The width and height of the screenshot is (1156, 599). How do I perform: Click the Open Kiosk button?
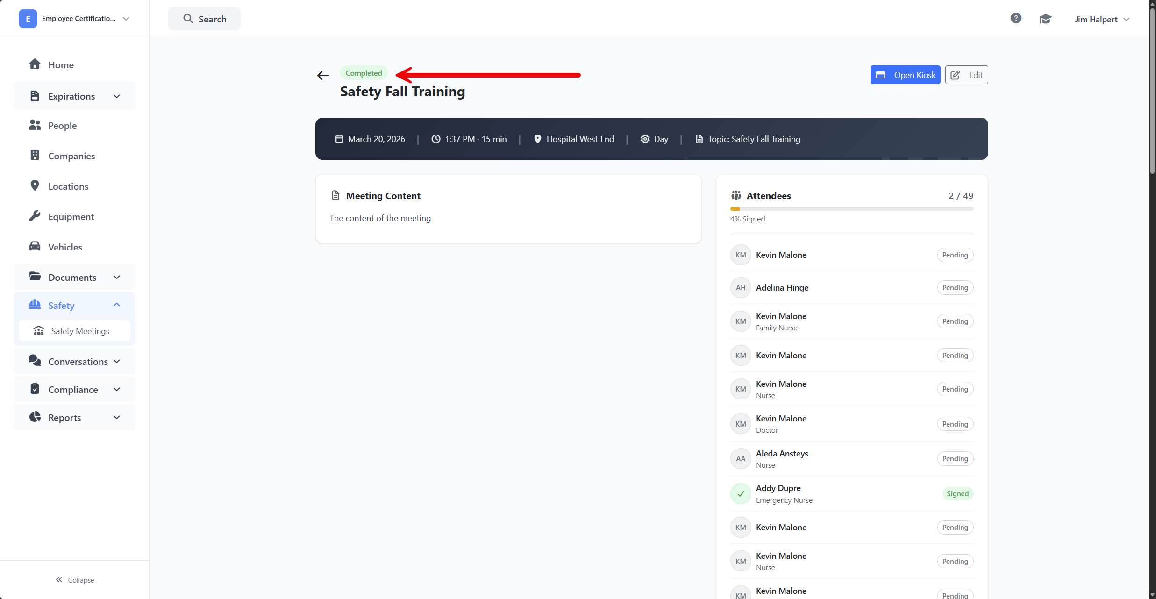(x=905, y=75)
